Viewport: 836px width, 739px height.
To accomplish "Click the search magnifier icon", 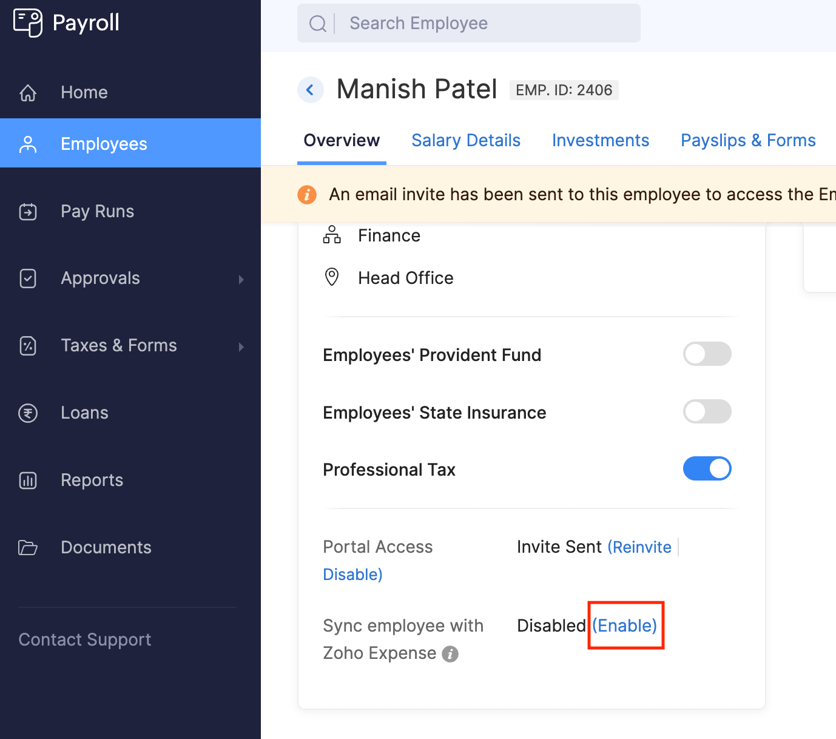I will point(317,22).
